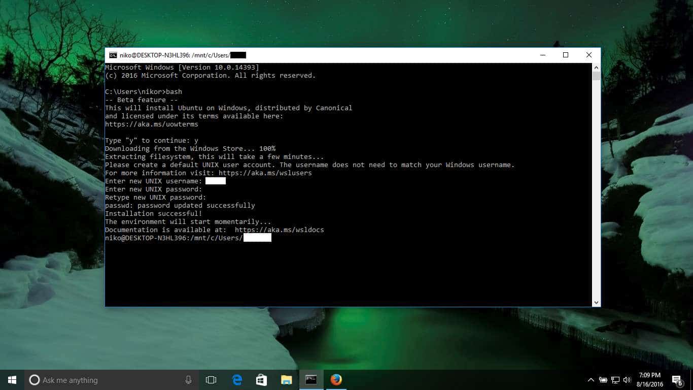The height and width of the screenshot is (390, 693).
Task: Click "and licensed under its terms available here:"
Action: 194,116
